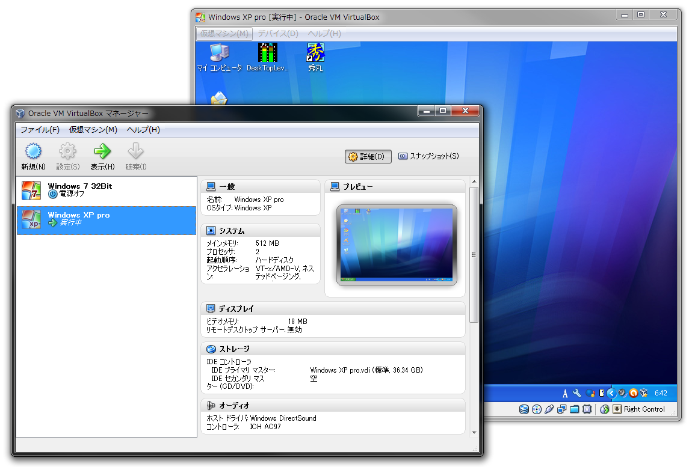
Task: Click the プレビュー section header
Action: coord(395,186)
